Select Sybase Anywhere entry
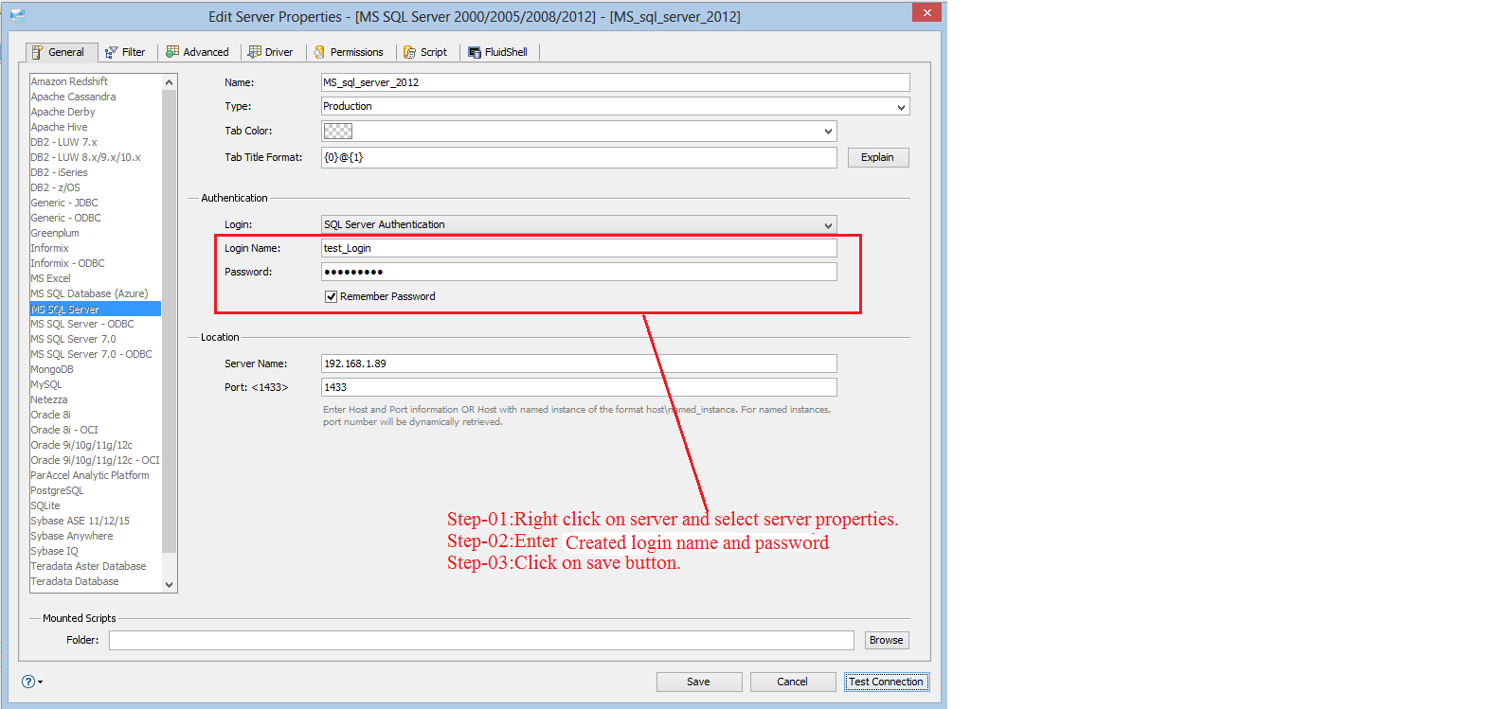The image size is (1510, 709). 72,536
